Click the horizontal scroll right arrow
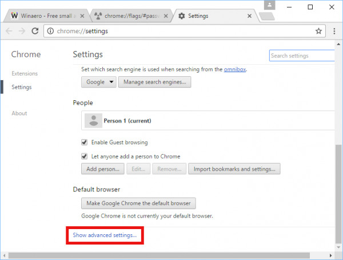Screen dimensions: 343x260 tap(331, 255)
